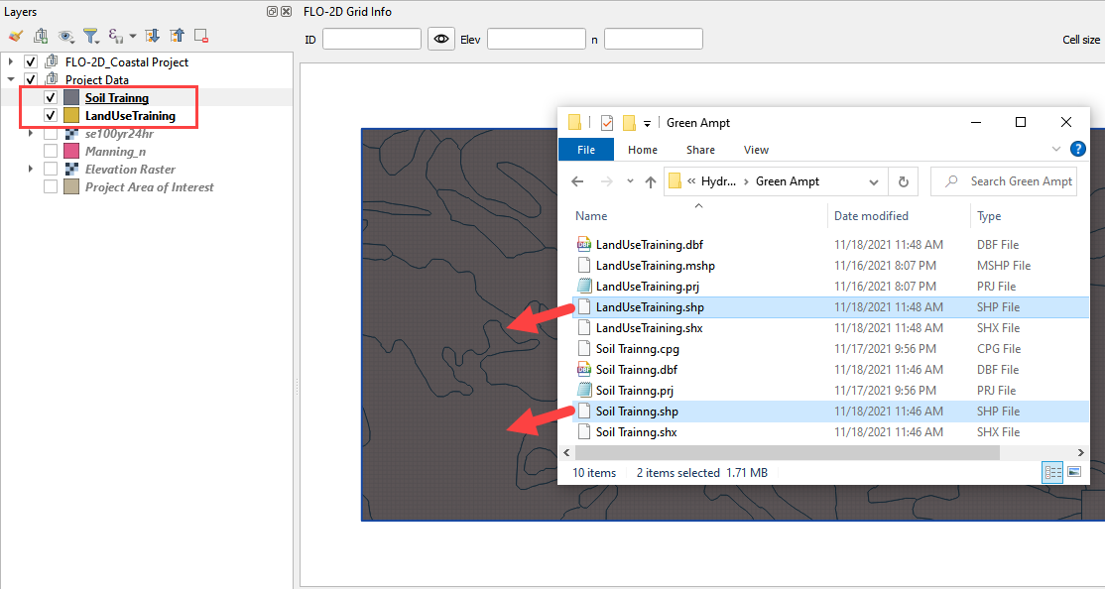Open the File tab in Explorer
Image resolution: width=1105 pixels, height=589 pixels.
(586, 150)
